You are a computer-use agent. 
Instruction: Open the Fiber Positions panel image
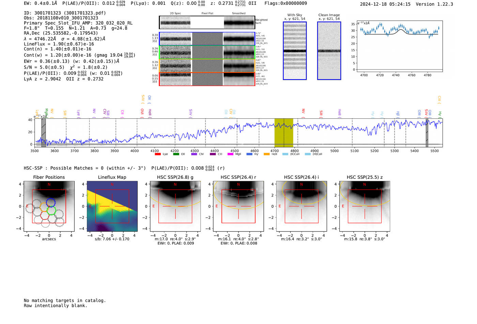tap(49, 206)
